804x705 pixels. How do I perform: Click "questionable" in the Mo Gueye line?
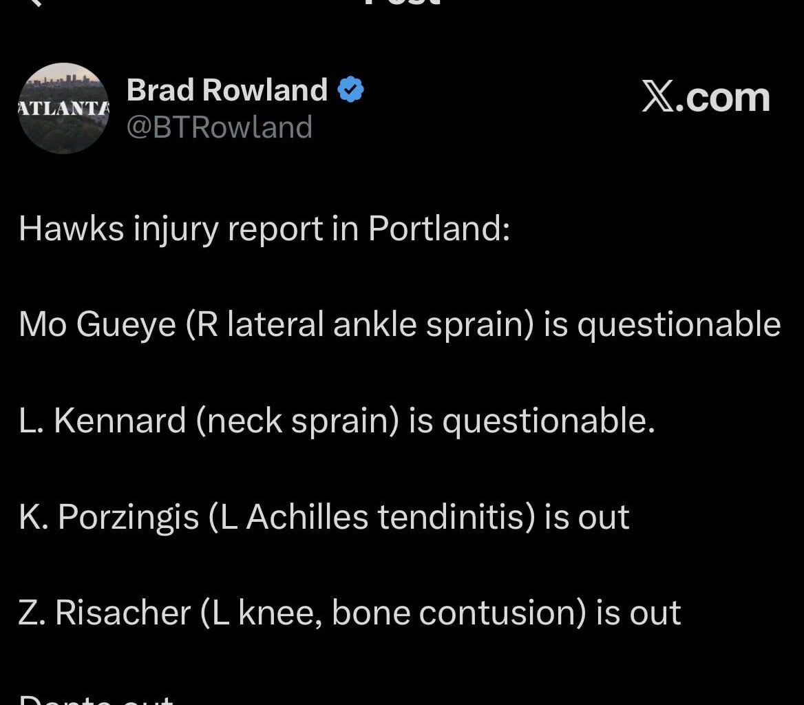coord(678,325)
